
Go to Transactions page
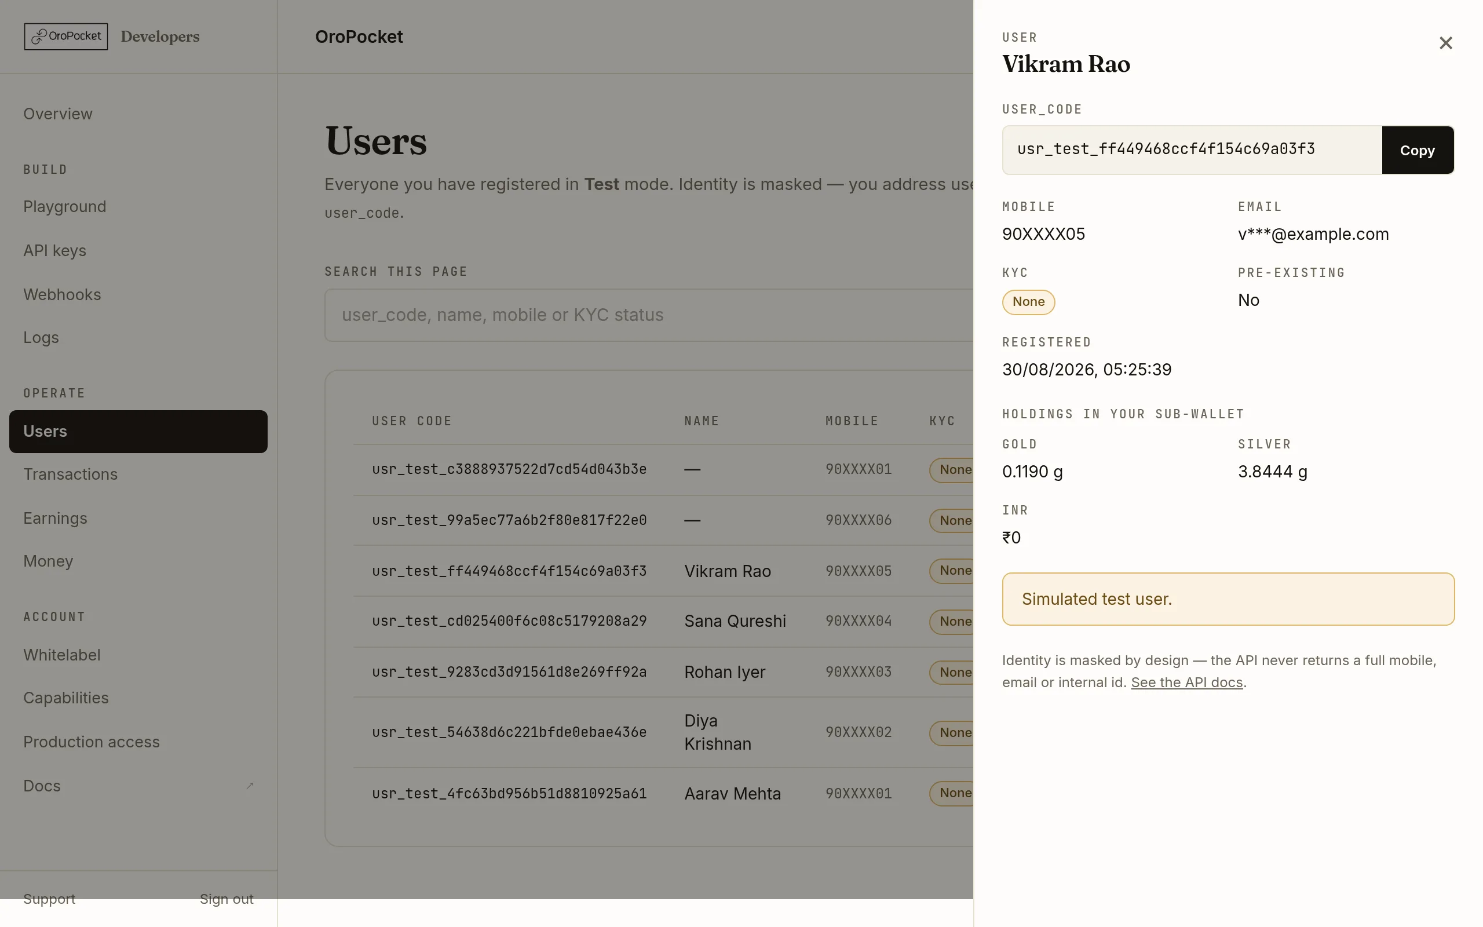pos(71,475)
